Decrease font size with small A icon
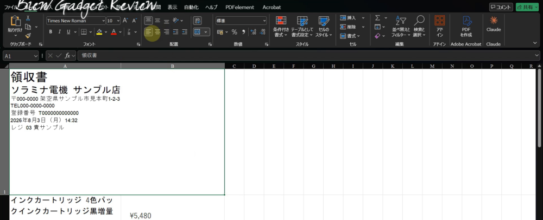 (x=134, y=21)
